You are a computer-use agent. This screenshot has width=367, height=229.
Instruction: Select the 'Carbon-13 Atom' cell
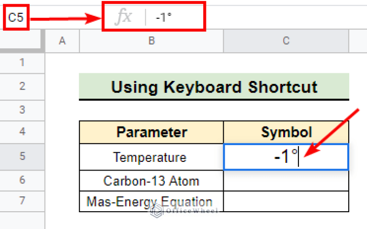coord(151,181)
